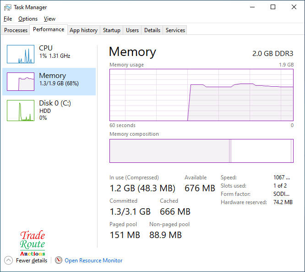Image resolution: width=305 pixels, height=272 pixels.
Task: Minimize the Task Manager window
Action: (252, 7)
